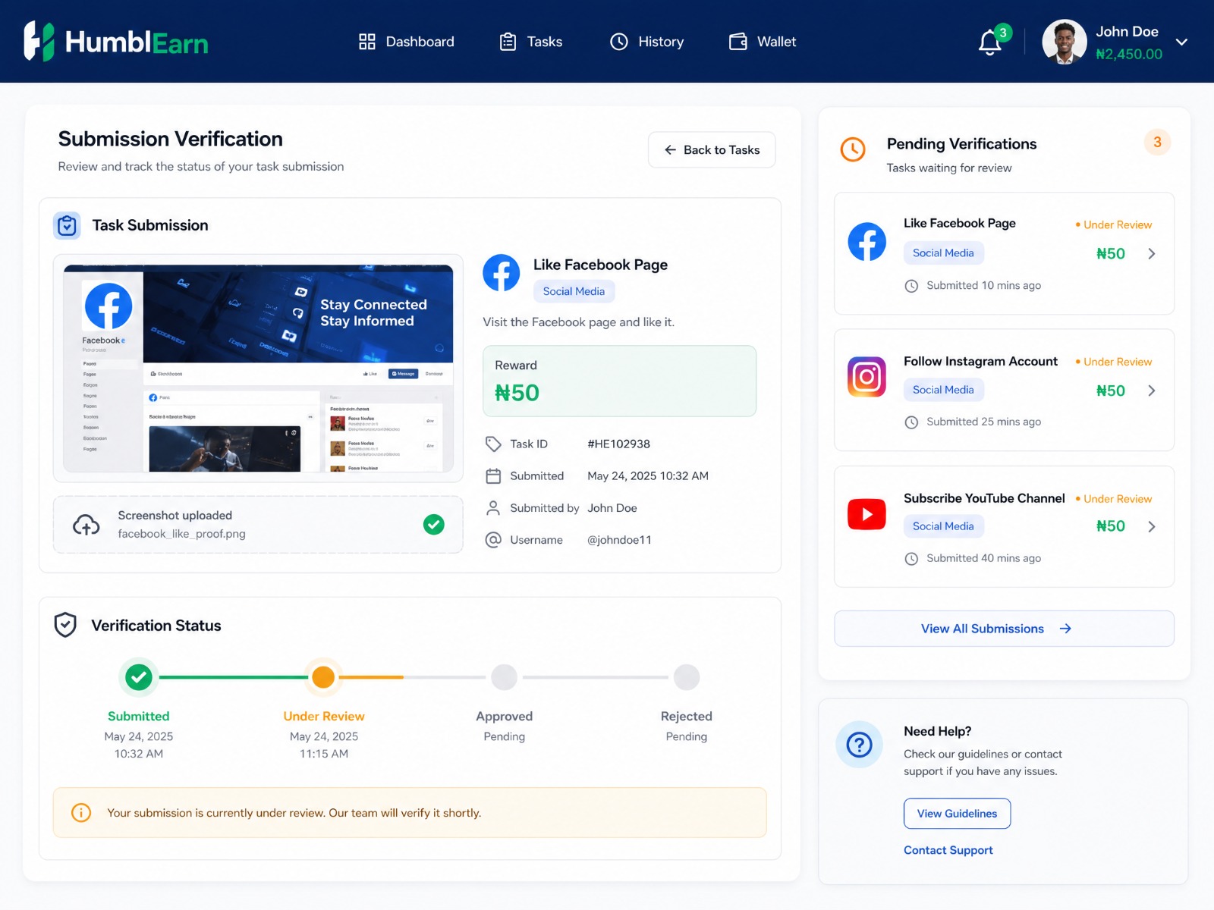Image resolution: width=1214 pixels, height=910 pixels.
Task: Click John Doe's profile avatar
Action: [1065, 42]
